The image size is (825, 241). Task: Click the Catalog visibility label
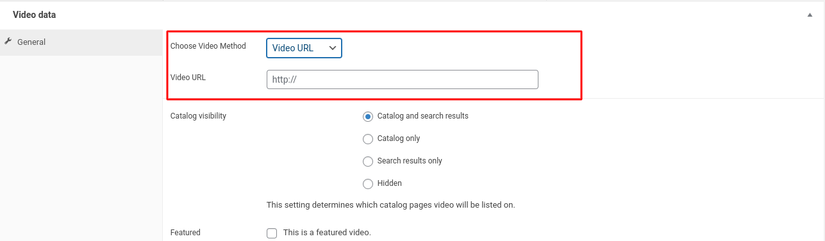(x=198, y=116)
